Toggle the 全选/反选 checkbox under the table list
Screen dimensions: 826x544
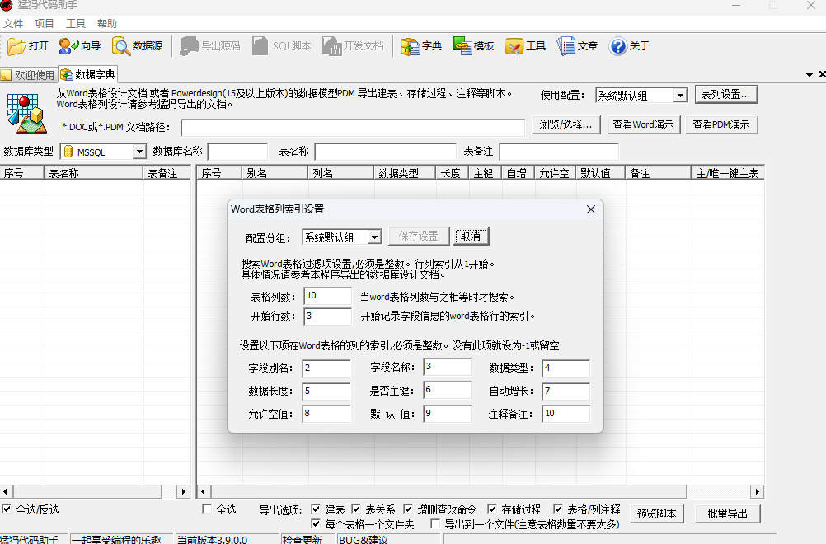pyautogui.click(x=7, y=509)
